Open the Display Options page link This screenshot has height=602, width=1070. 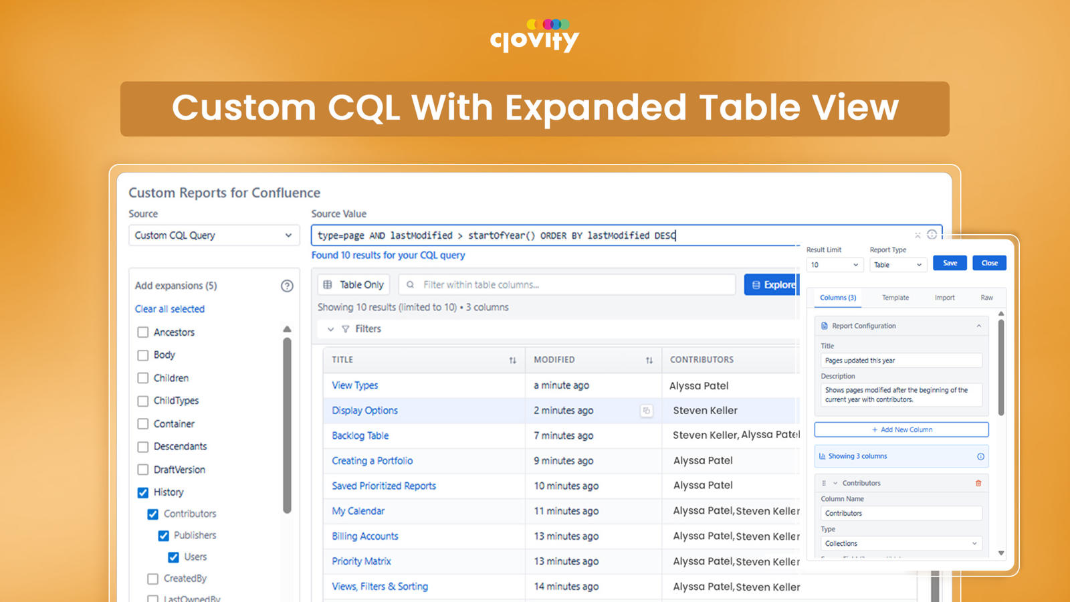[365, 411]
